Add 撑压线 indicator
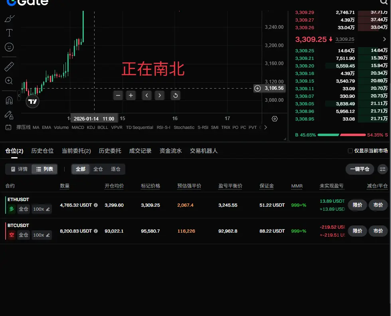This screenshot has width=391, height=316. click(x=24, y=127)
